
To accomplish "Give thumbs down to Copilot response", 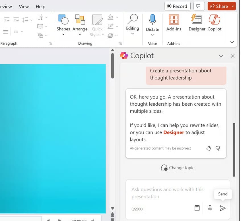I will pos(218,148).
